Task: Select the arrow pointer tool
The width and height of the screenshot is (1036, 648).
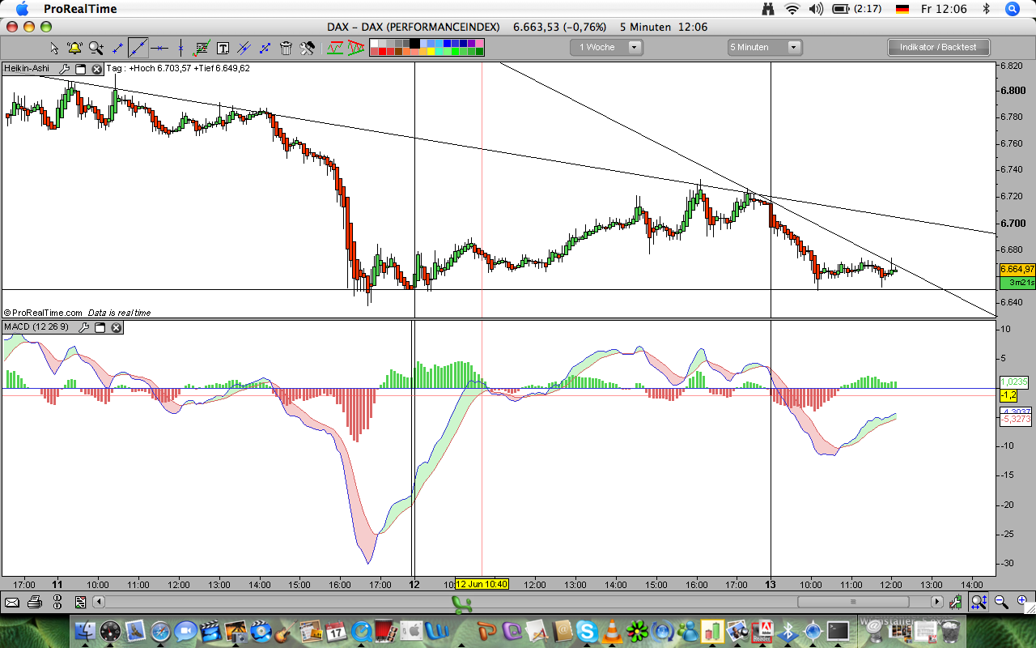Action: 54,48
